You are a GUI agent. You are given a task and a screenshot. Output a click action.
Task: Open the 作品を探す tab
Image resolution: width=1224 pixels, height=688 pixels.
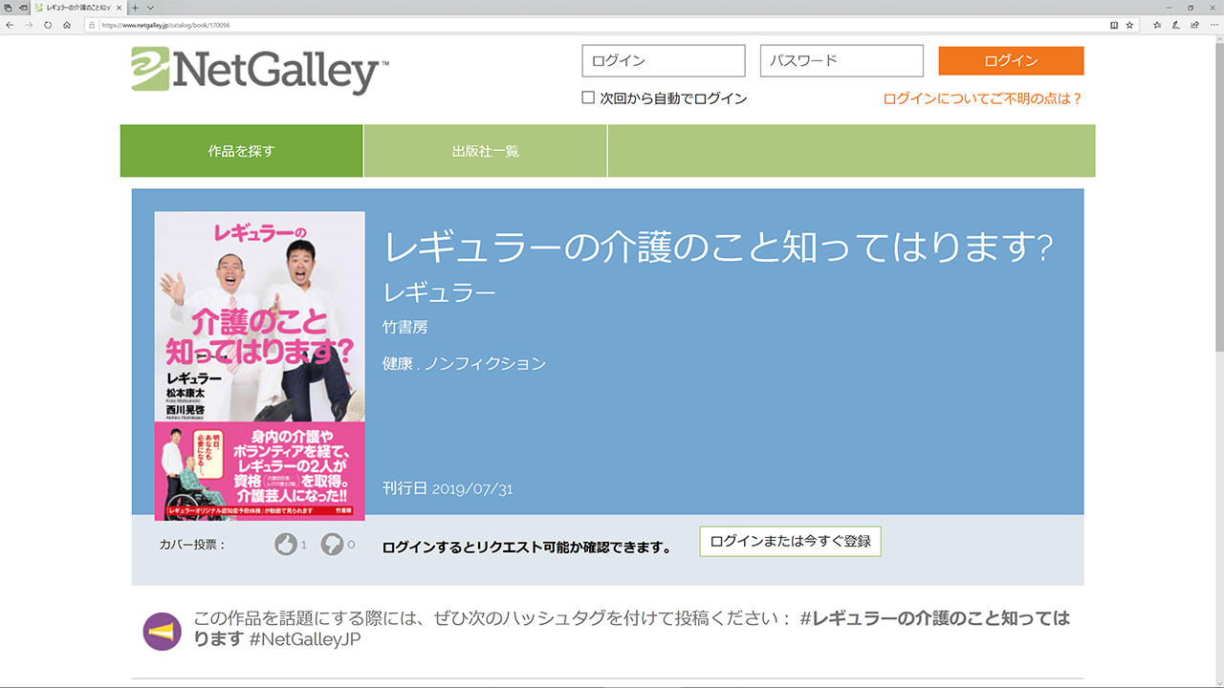point(242,151)
